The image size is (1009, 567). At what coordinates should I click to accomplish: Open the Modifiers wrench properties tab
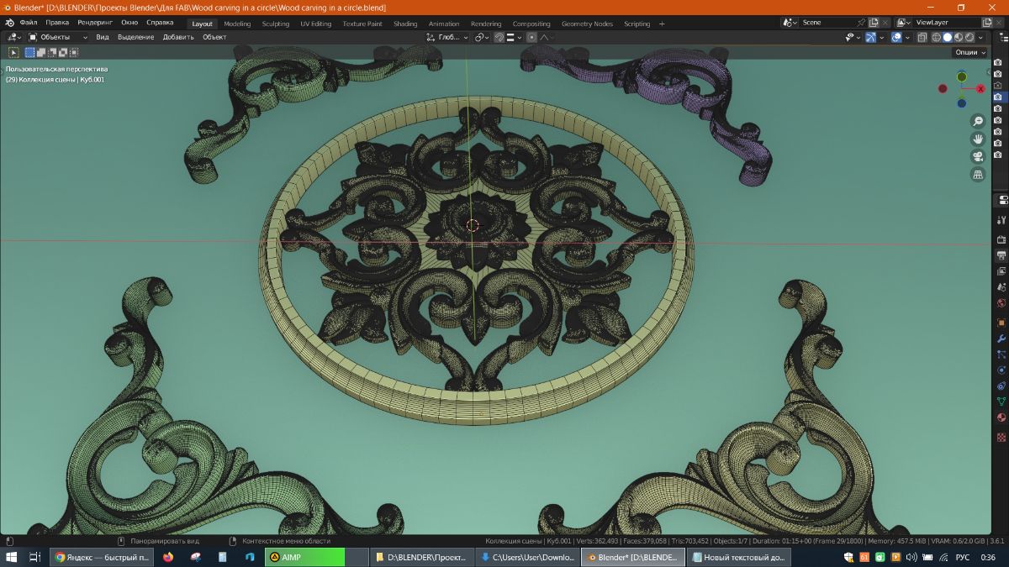[1001, 338]
